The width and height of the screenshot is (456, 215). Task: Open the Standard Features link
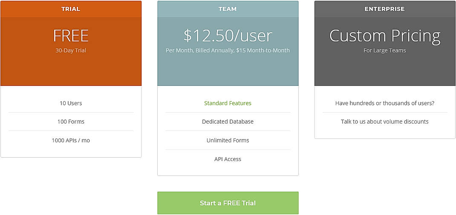(x=228, y=103)
